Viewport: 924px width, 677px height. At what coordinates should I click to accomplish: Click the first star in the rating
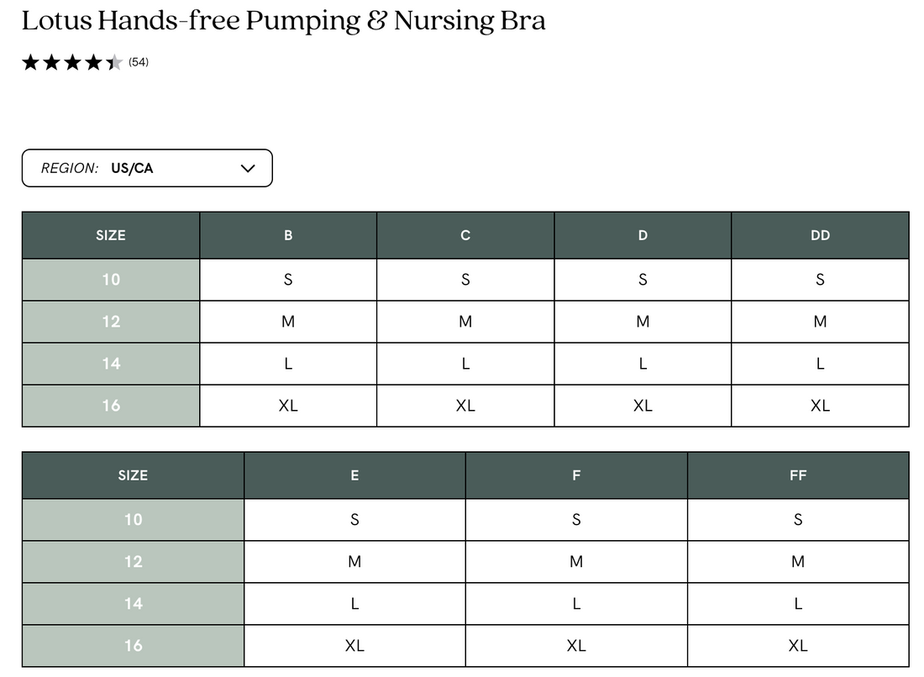(31, 61)
